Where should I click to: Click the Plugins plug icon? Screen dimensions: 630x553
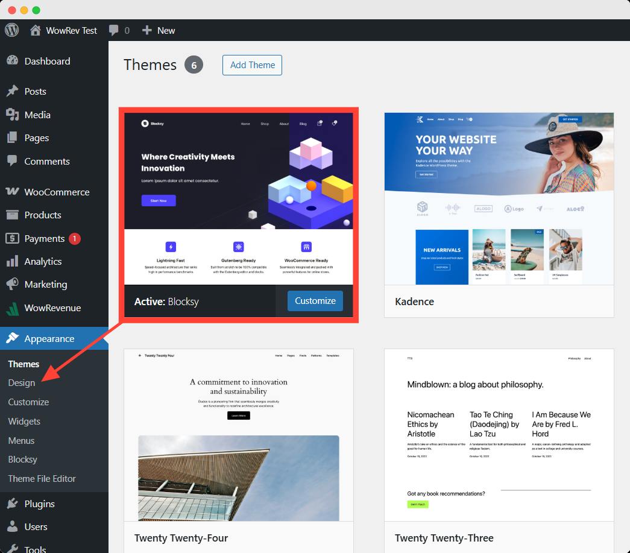13,503
